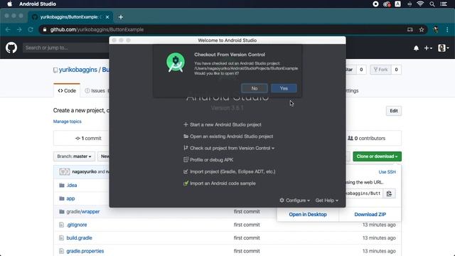
Task: Click the Fork button
Action: tap(380, 70)
